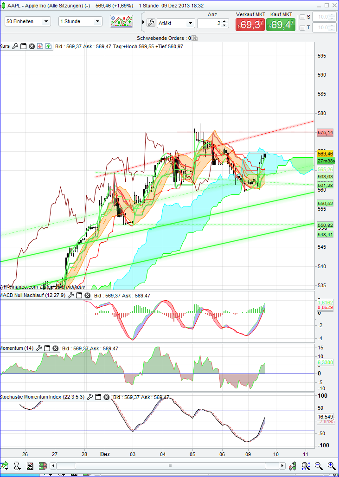Increase the Anz quantity
The height and width of the screenshot is (477, 339).
224,21
